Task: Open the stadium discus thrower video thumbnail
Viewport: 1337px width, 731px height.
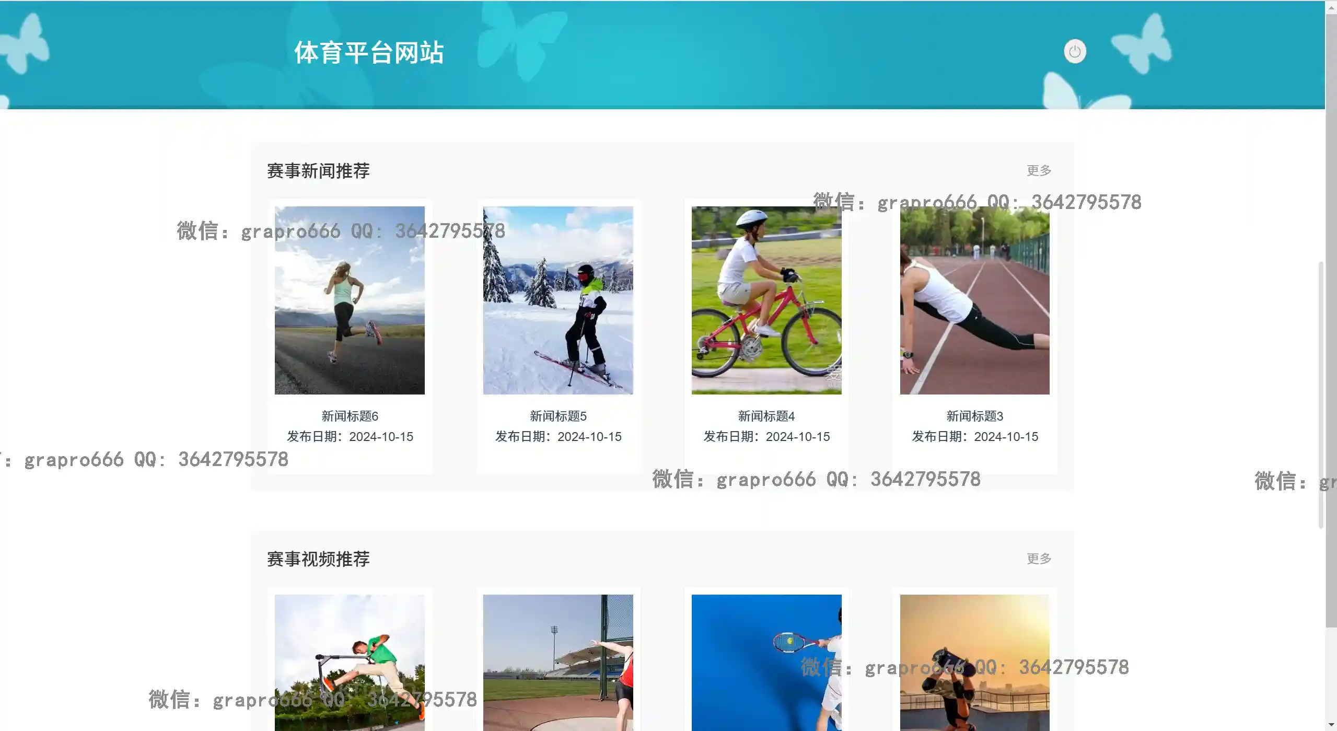Action: point(558,662)
